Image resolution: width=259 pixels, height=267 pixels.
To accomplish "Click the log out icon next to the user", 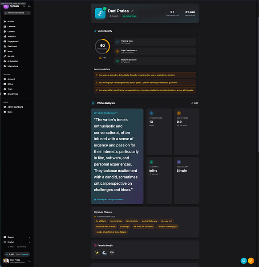I will tap(29, 261).
